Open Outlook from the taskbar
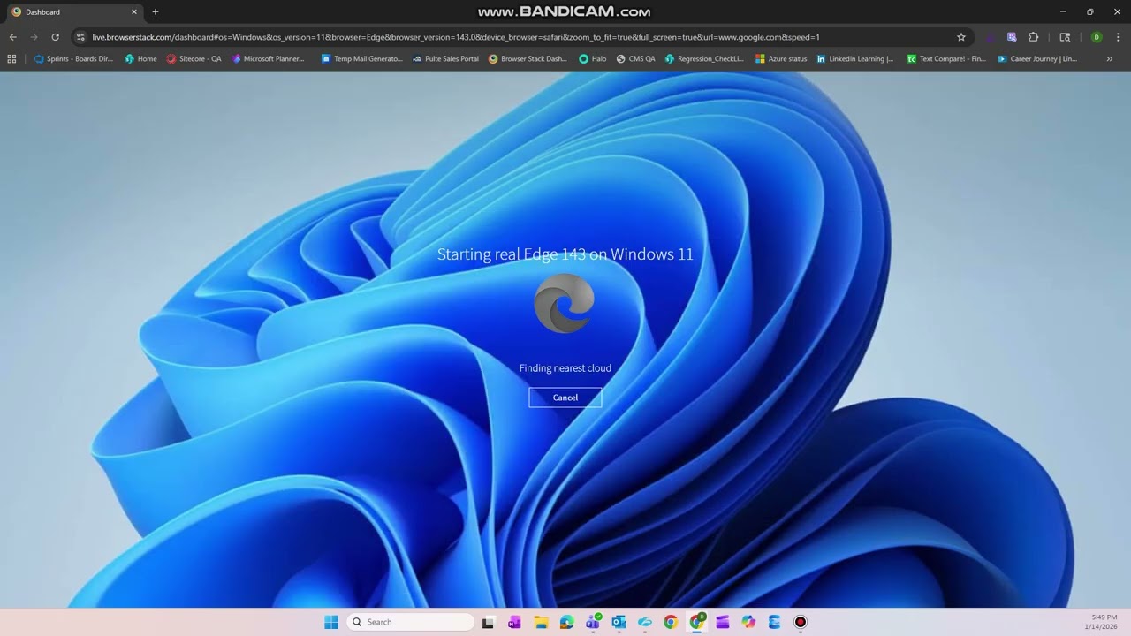 pyautogui.click(x=619, y=622)
